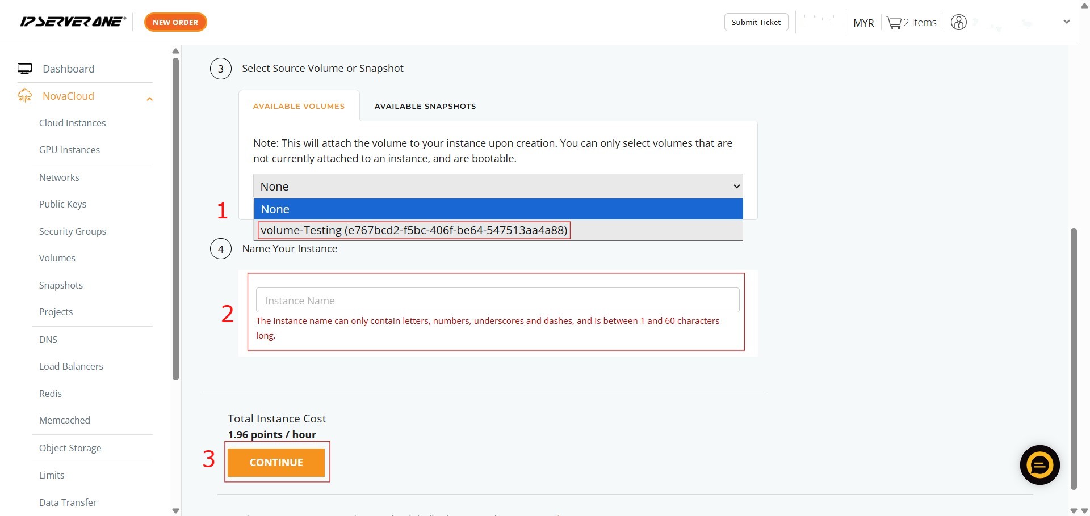Viewport: 1090px width, 516px height.
Task: Start a New Order
Action: (175, 22)
